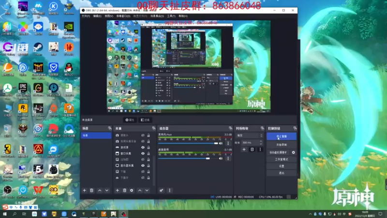
Task: Toggle visibility of 窗口采集 window capture
Action: pos(143,154)
